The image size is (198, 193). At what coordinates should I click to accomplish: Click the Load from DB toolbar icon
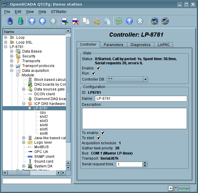coord(10,21)
